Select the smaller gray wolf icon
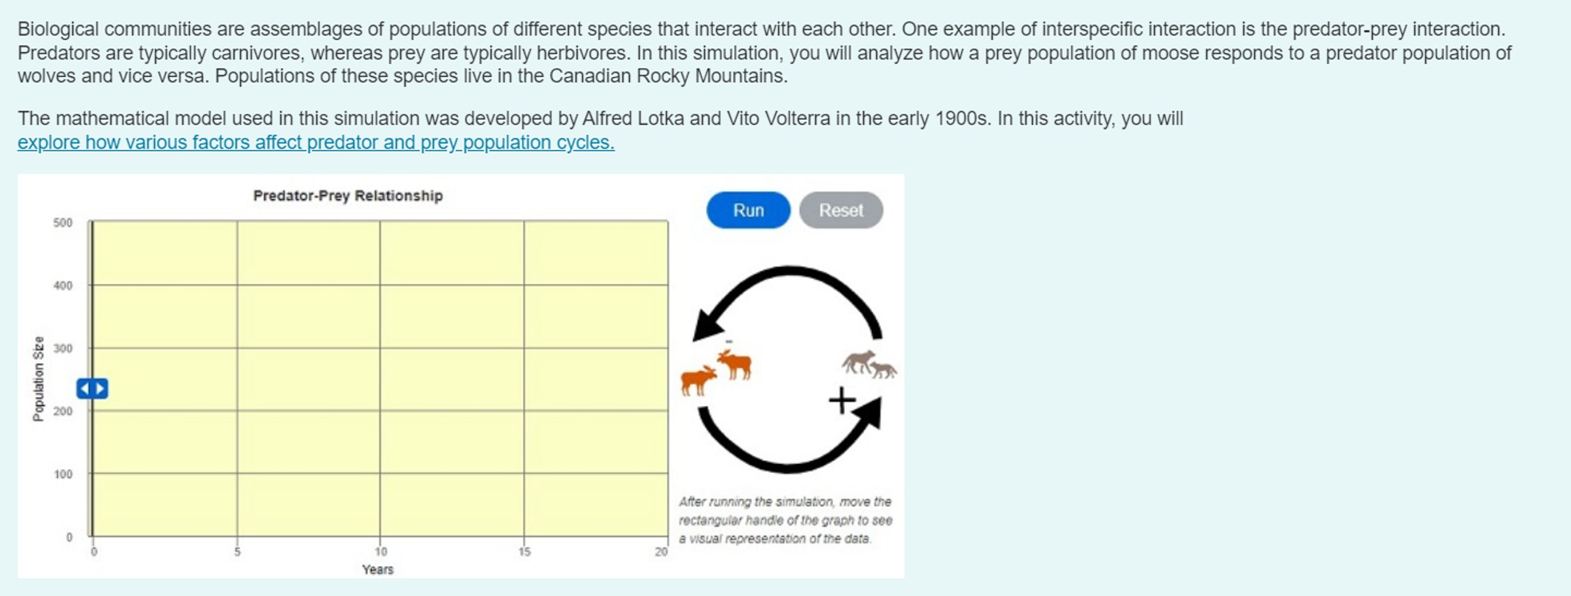Viewport: 1571px width, 596px height. [884, 369]
